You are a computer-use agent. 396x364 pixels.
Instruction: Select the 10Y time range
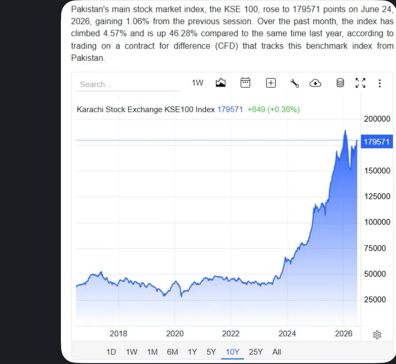tap(232, 352)
